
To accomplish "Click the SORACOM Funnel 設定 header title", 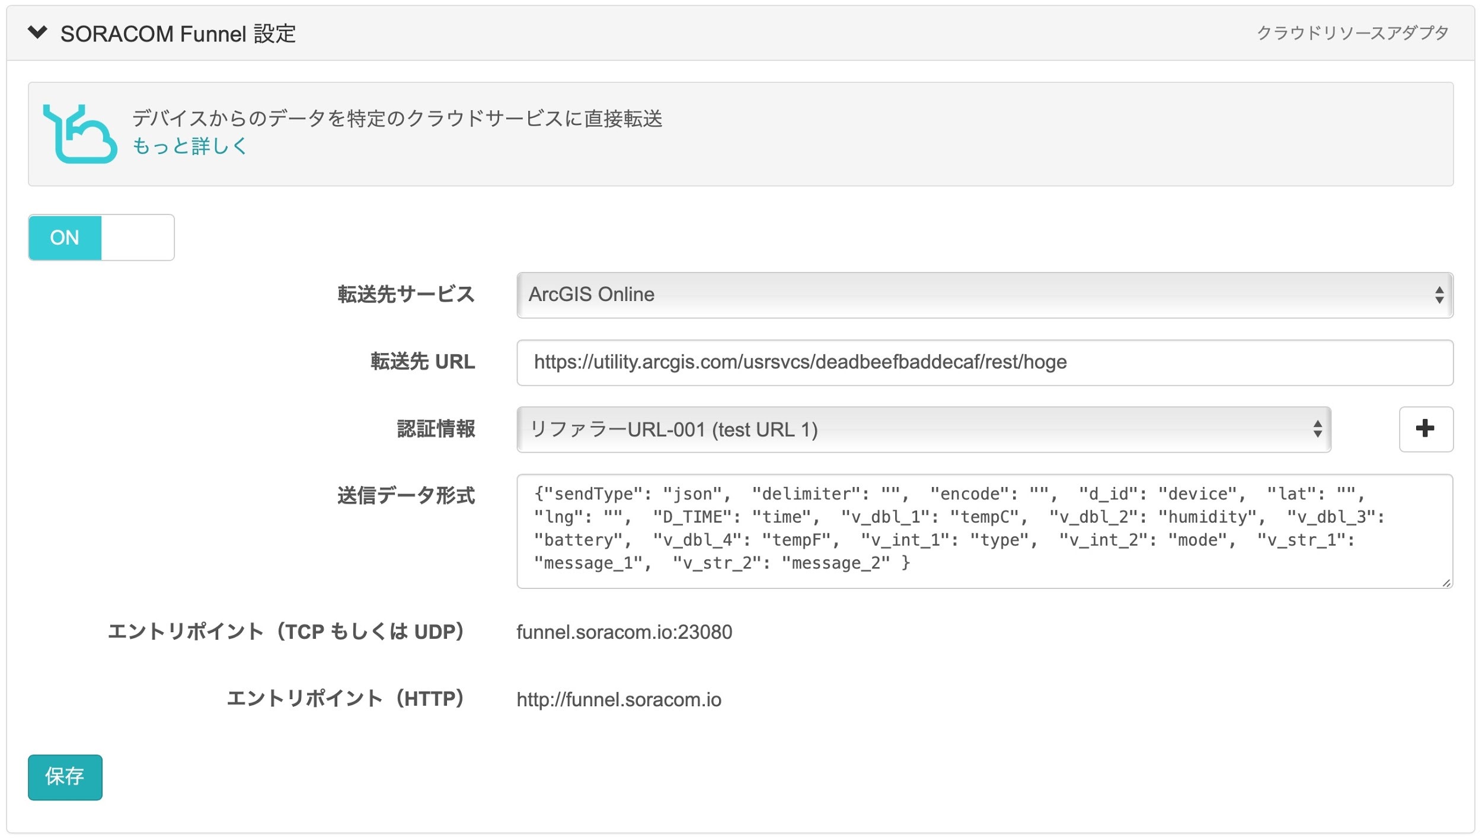I will tap(178, 34).
